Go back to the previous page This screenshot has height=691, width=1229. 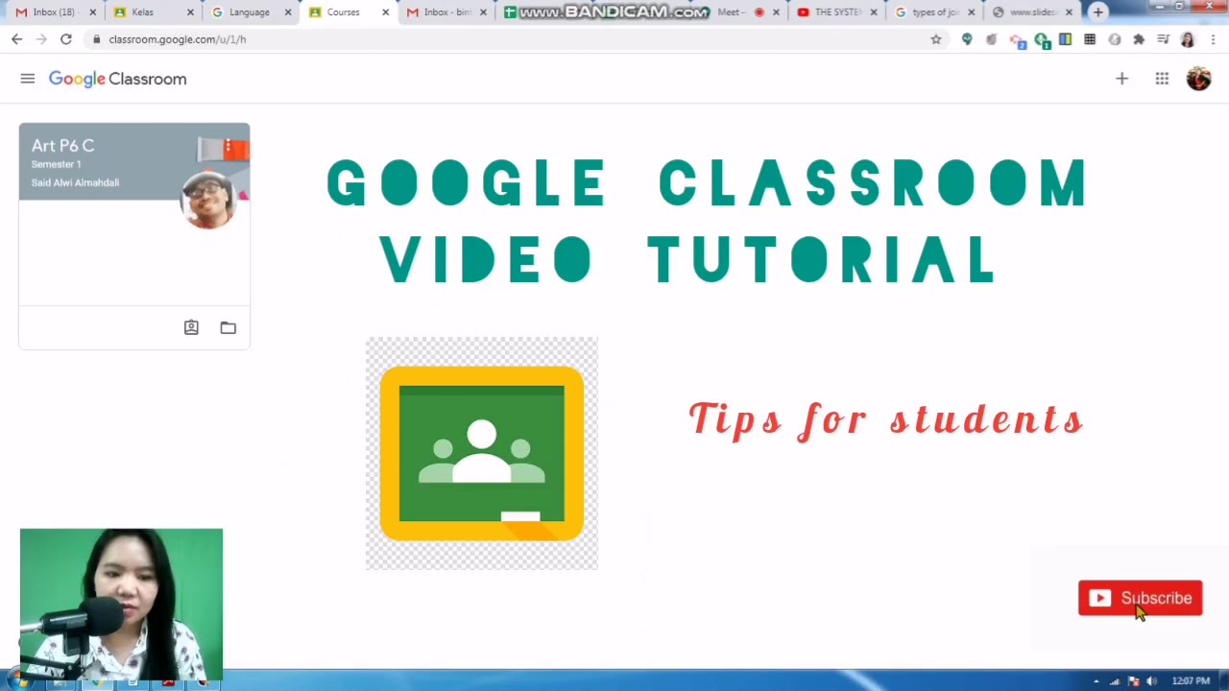[16, 39]
